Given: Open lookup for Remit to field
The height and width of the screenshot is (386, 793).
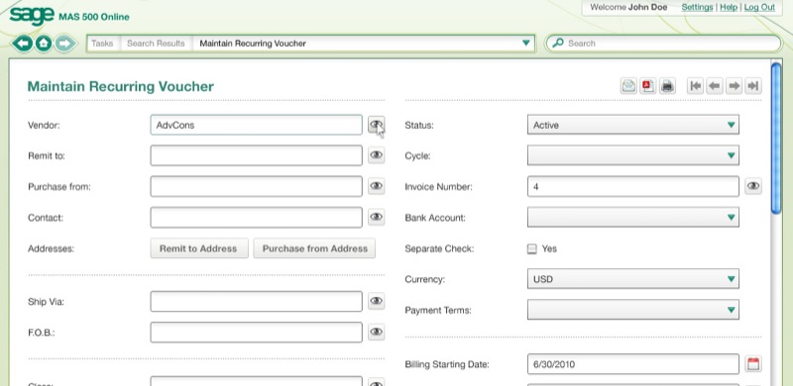Looking at the screenshot, I should pos(376,155).
